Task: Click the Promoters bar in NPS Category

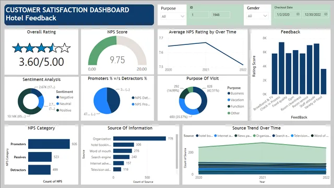Action: tap(49, 144)
